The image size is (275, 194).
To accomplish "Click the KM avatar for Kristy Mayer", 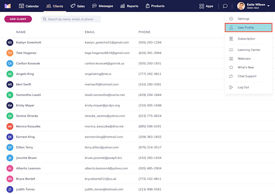I will click(x=10, y=105).
